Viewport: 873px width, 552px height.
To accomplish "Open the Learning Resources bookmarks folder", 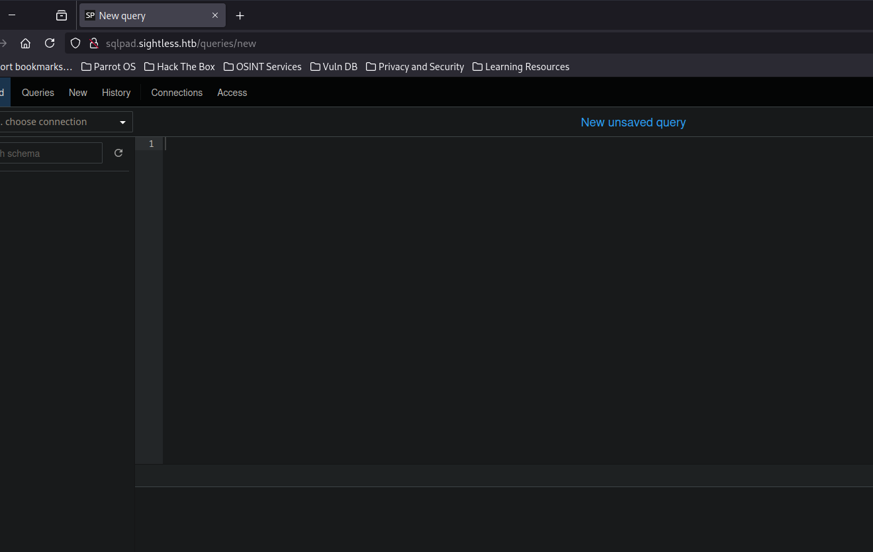I will tap(521, 67).
